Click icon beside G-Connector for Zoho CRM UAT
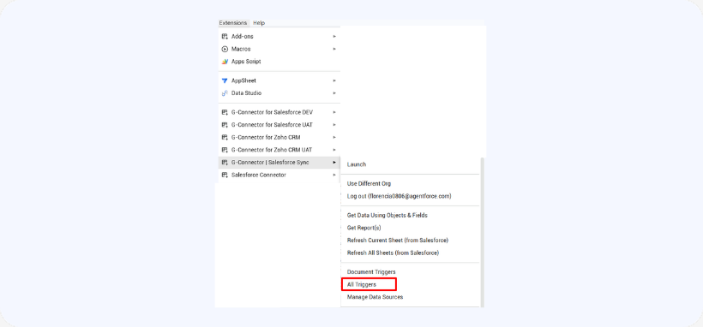The image size is (703, 327). tap(225, 150)
